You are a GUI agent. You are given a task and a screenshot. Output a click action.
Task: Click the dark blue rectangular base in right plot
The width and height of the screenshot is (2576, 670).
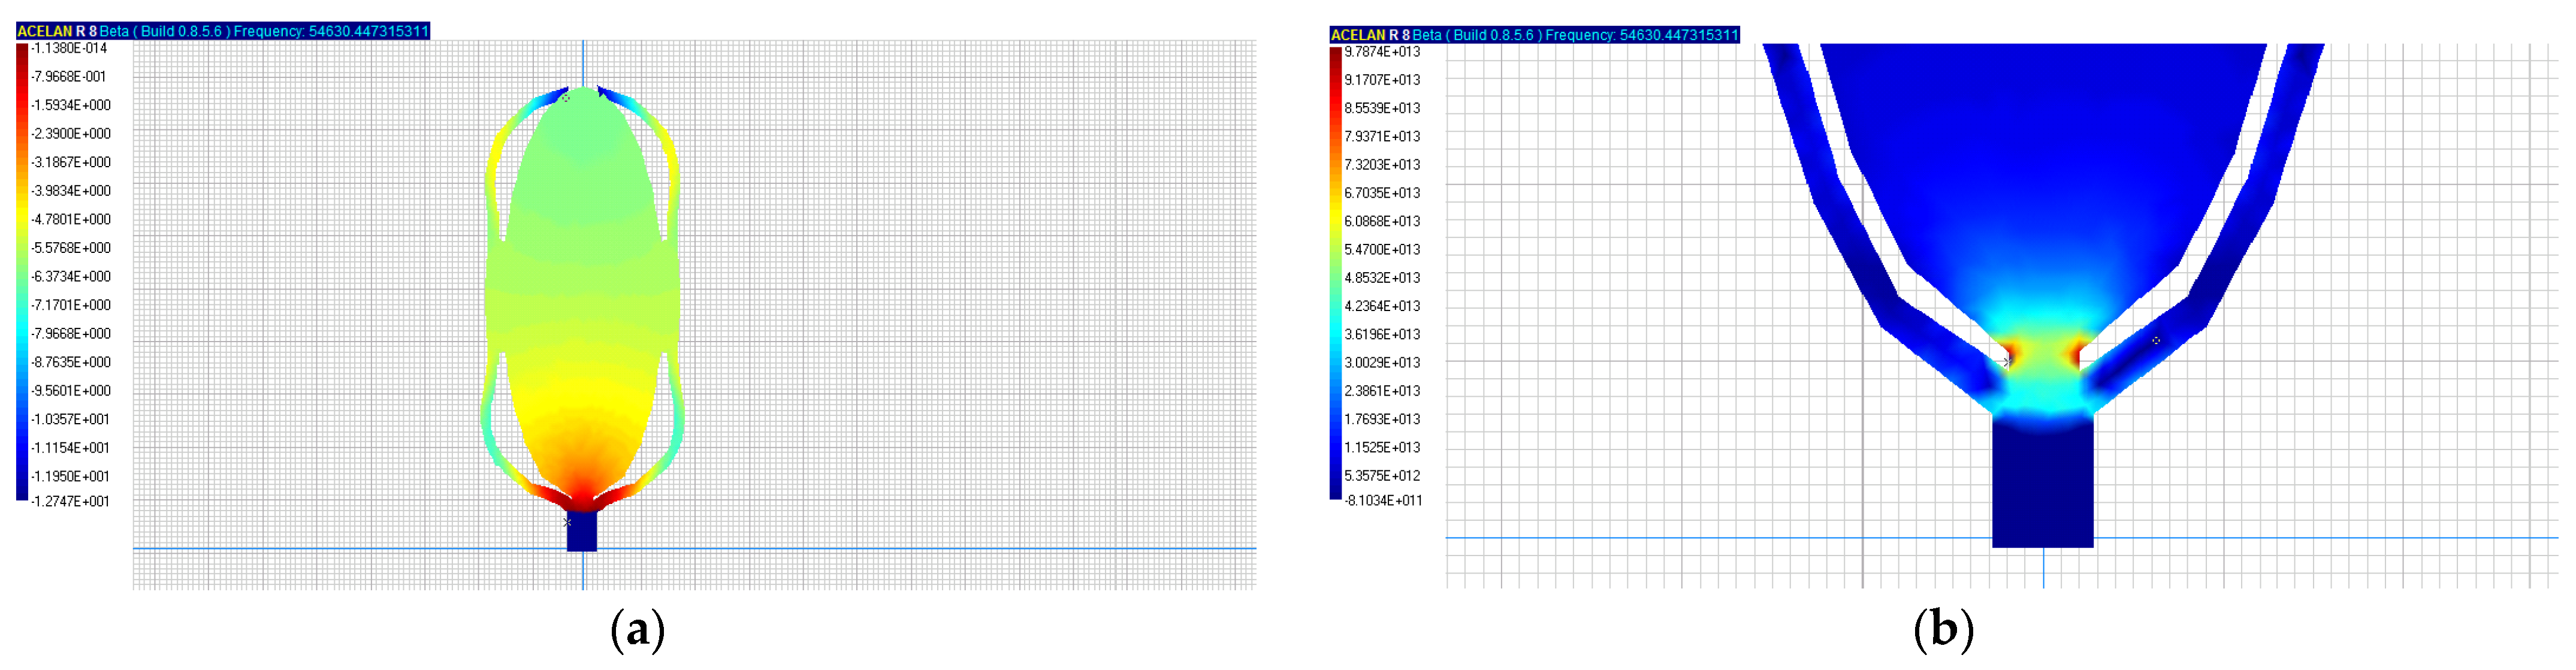tap(2042, 483)
